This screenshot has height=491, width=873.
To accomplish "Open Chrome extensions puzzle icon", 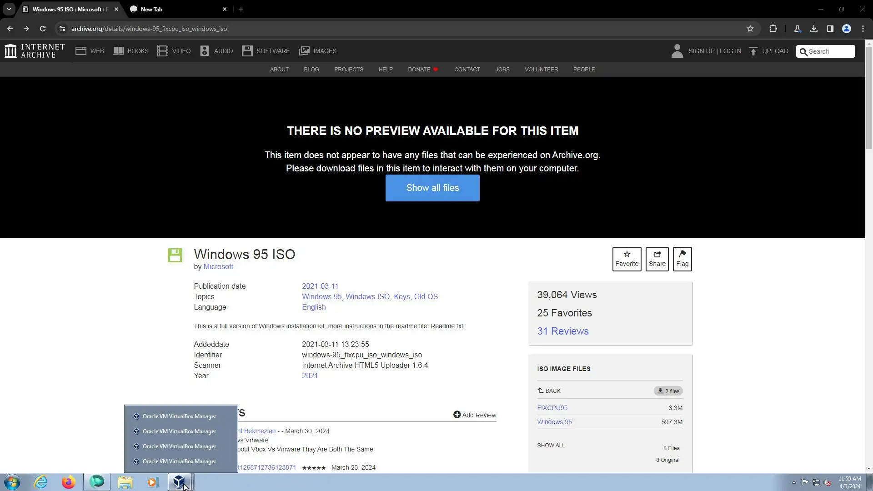I will (773, 29).
